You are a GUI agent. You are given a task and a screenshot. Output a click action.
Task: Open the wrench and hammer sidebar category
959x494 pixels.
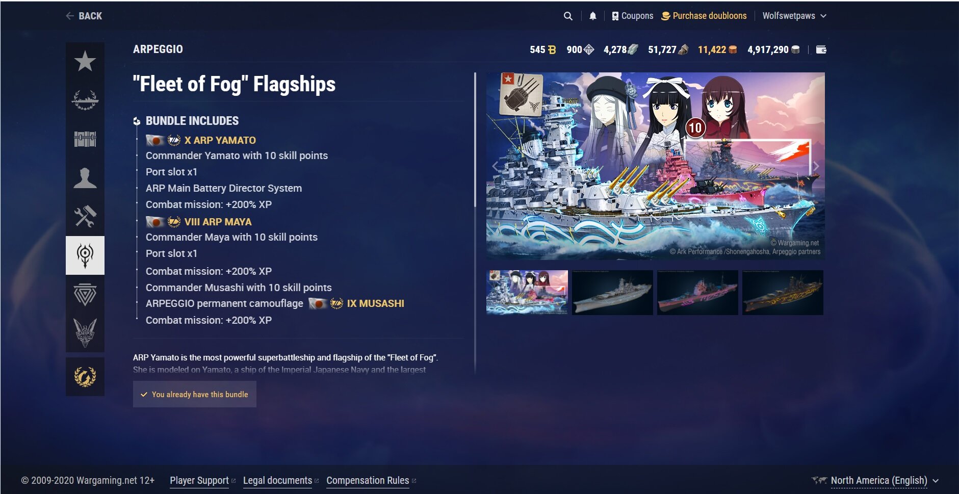coord(85,217)
